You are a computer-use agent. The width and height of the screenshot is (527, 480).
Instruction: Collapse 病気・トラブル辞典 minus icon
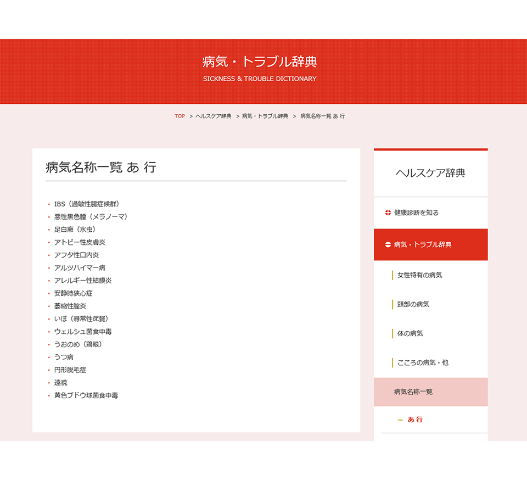point(388,245)
